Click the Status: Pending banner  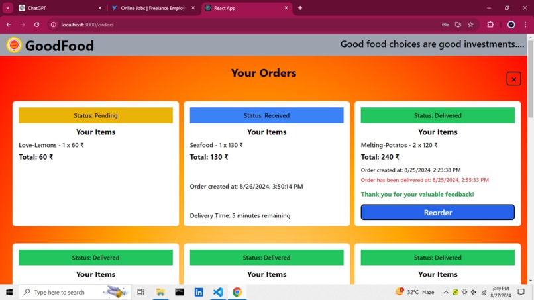pyautogui.click(x=95, y=115)
